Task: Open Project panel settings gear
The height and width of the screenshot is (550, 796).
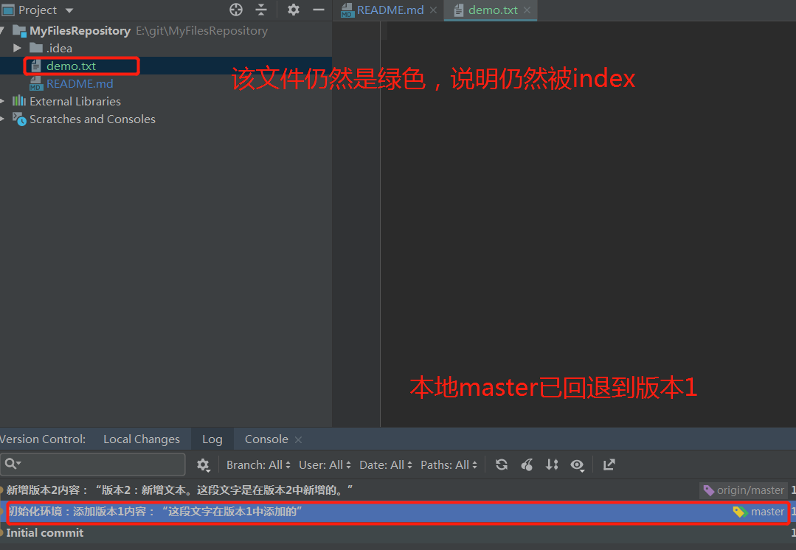Action: coord(293,10)
